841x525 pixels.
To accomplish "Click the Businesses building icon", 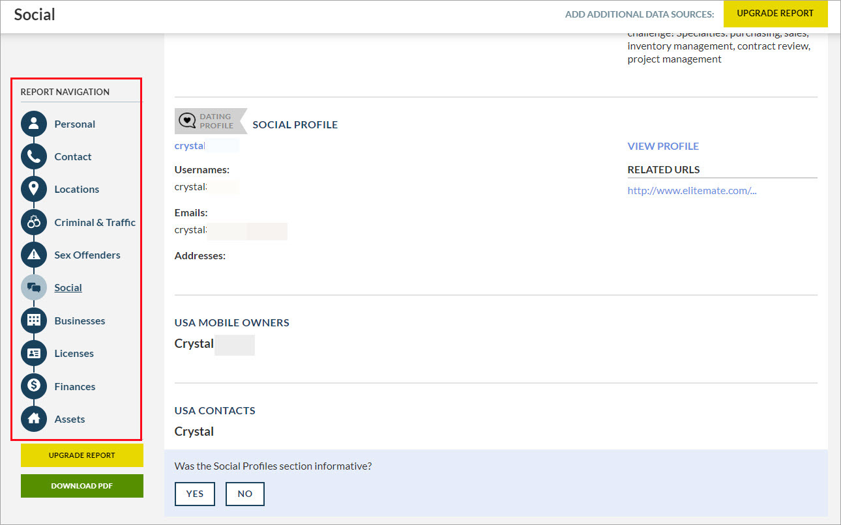I will click(x=34, y=320).
